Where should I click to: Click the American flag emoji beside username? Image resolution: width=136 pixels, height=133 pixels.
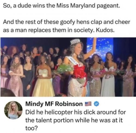click(x=88, y=104)
